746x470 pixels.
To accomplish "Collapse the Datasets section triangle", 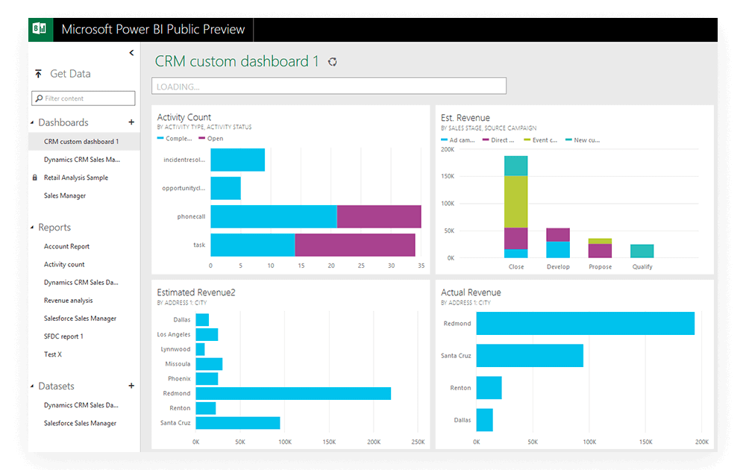I will 32,386.
